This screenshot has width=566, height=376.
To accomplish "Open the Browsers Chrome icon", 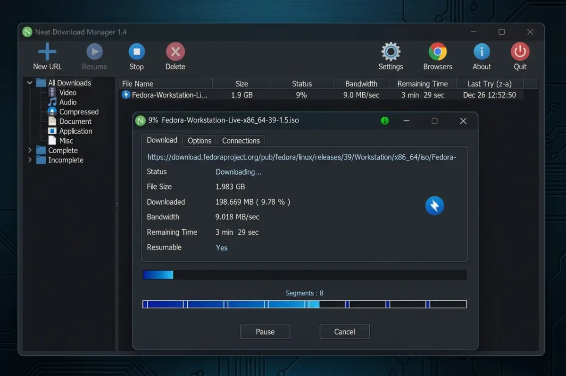I will click(x=438, y=52).
